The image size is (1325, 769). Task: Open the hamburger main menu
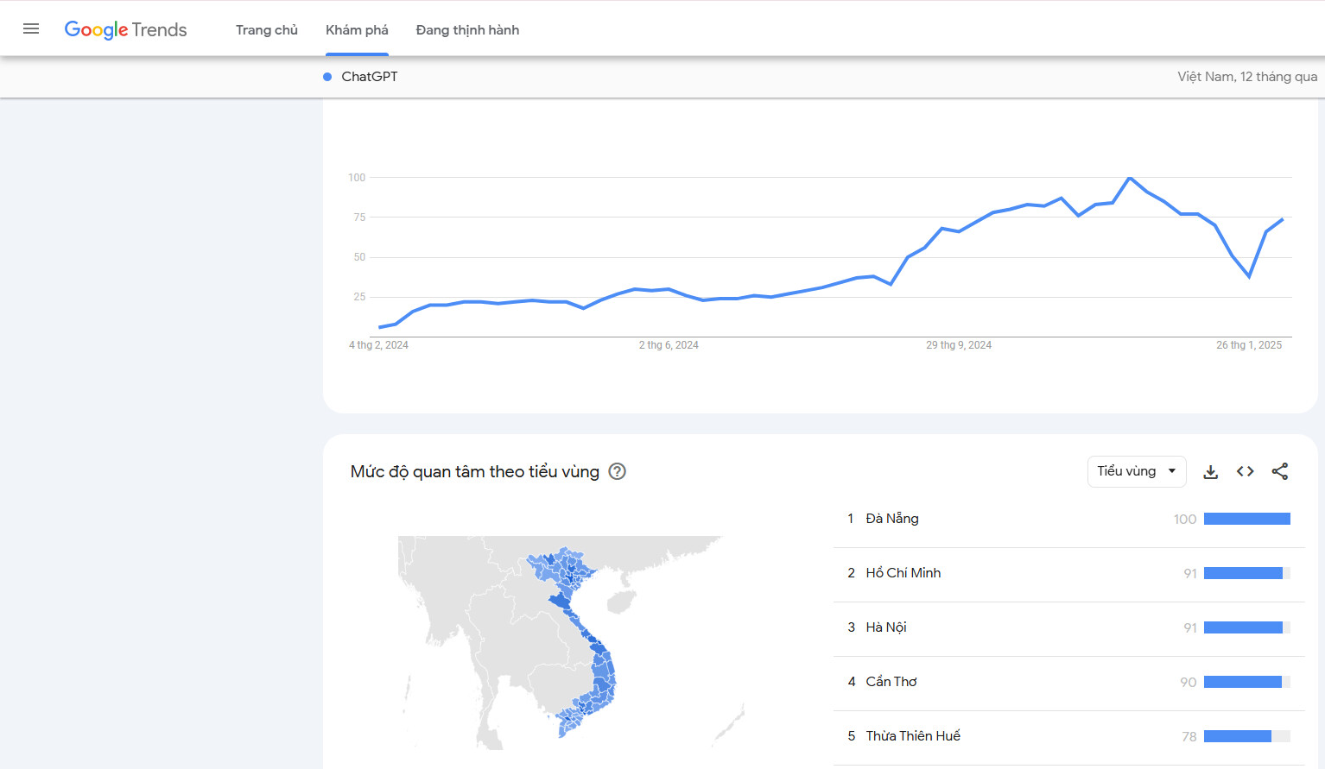(31, 29)
